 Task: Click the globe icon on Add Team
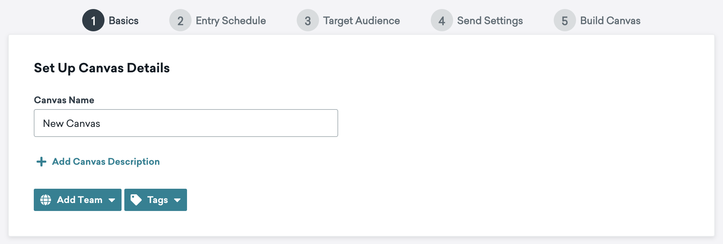(46, 200)
